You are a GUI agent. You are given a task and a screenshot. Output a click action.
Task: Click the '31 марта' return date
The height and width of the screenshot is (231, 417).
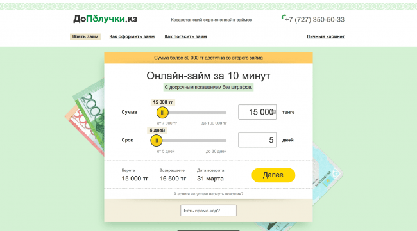coord(210,179)
